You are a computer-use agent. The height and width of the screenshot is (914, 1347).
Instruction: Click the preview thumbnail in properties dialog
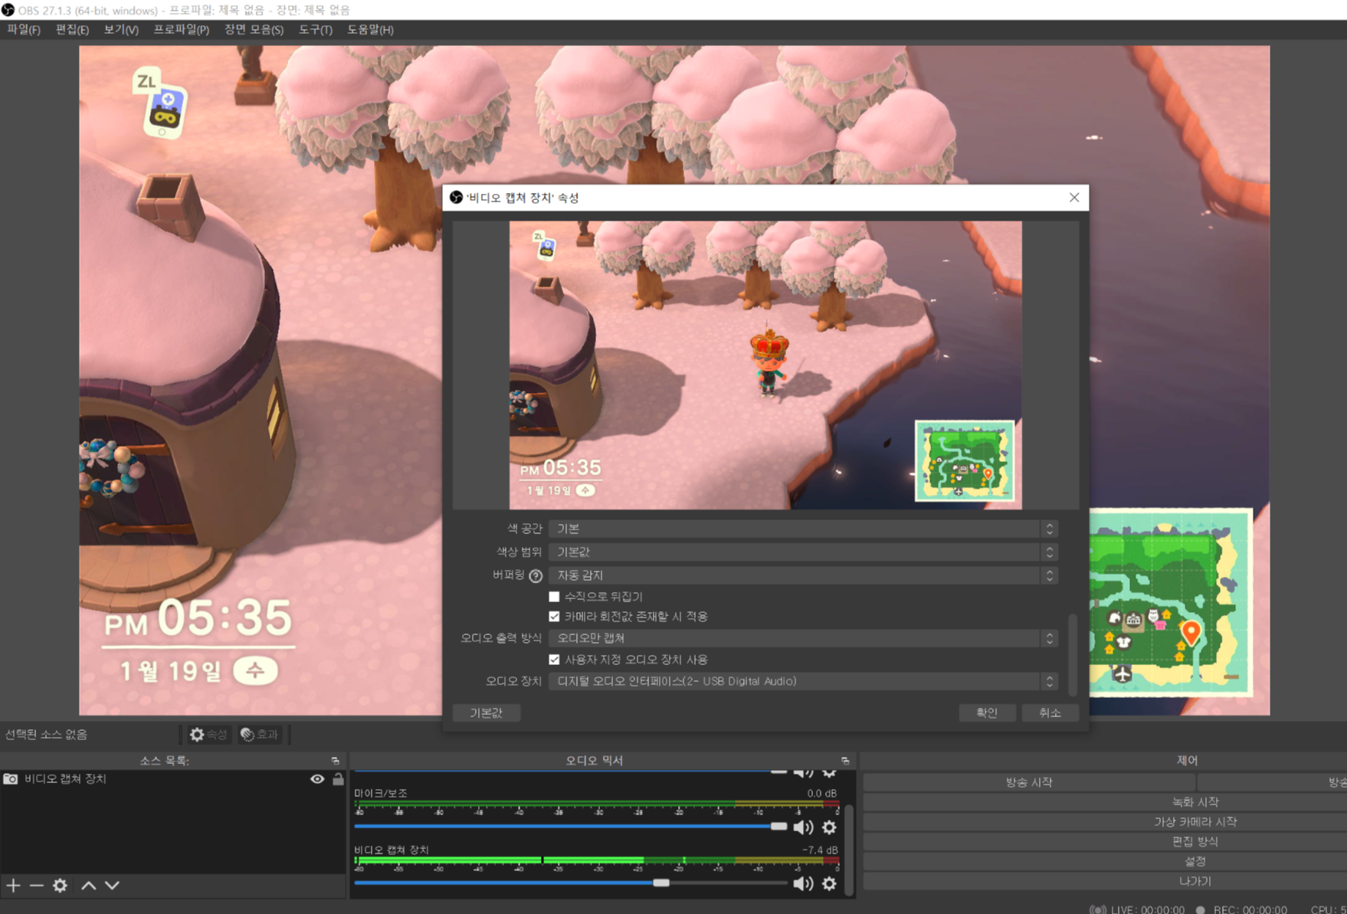(765, 365)
